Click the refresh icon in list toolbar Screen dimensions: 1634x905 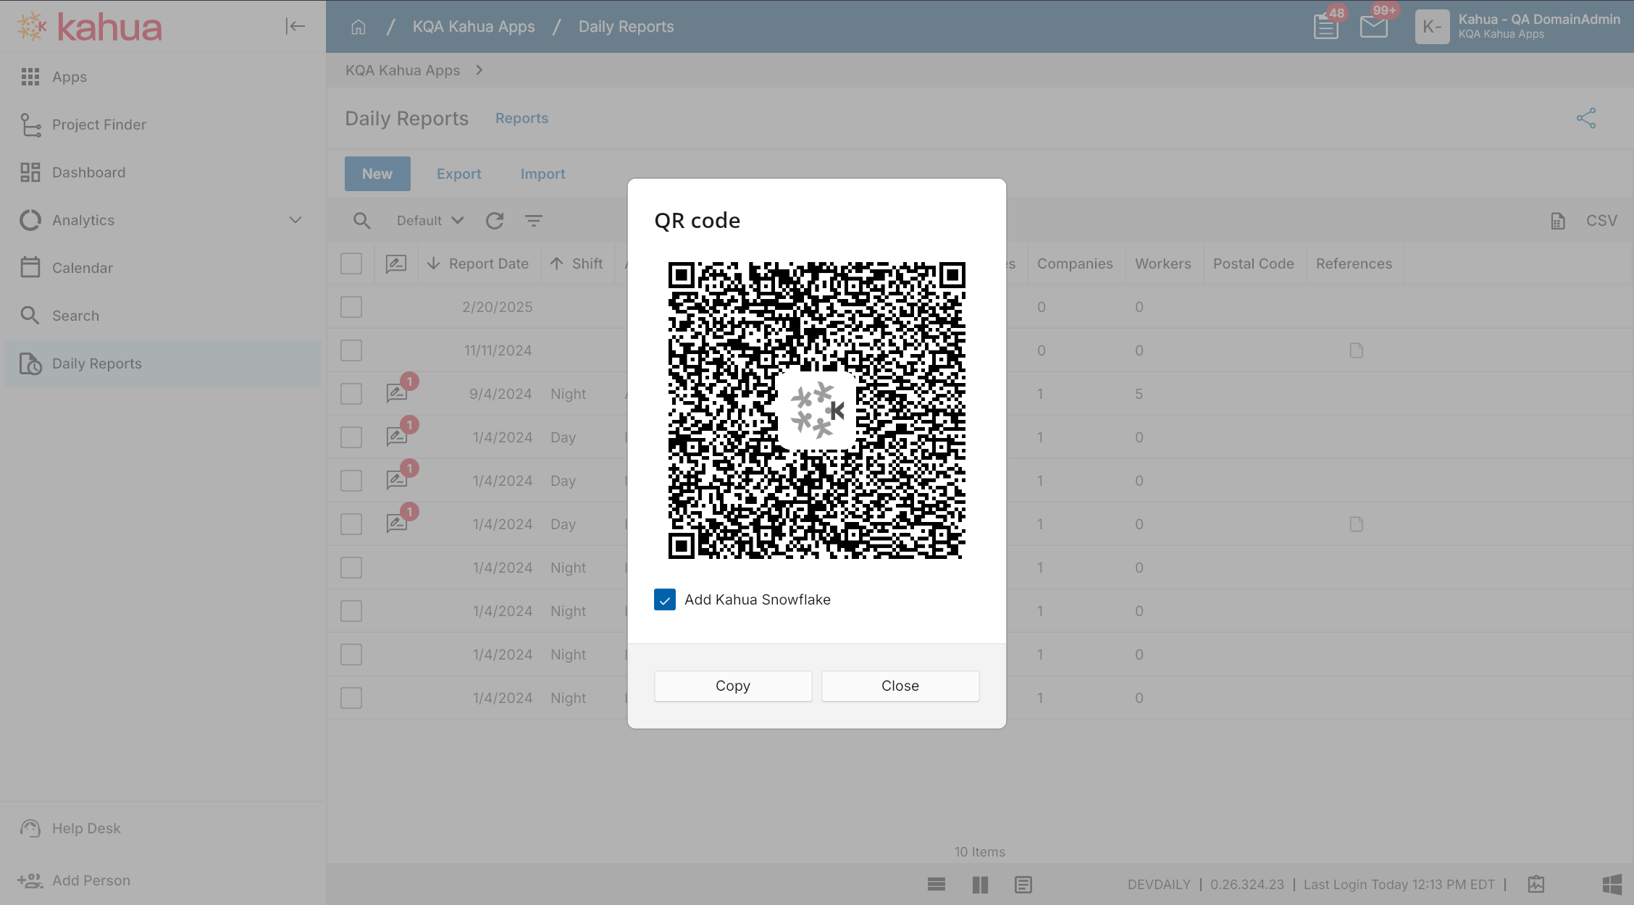tap(495, 221)
